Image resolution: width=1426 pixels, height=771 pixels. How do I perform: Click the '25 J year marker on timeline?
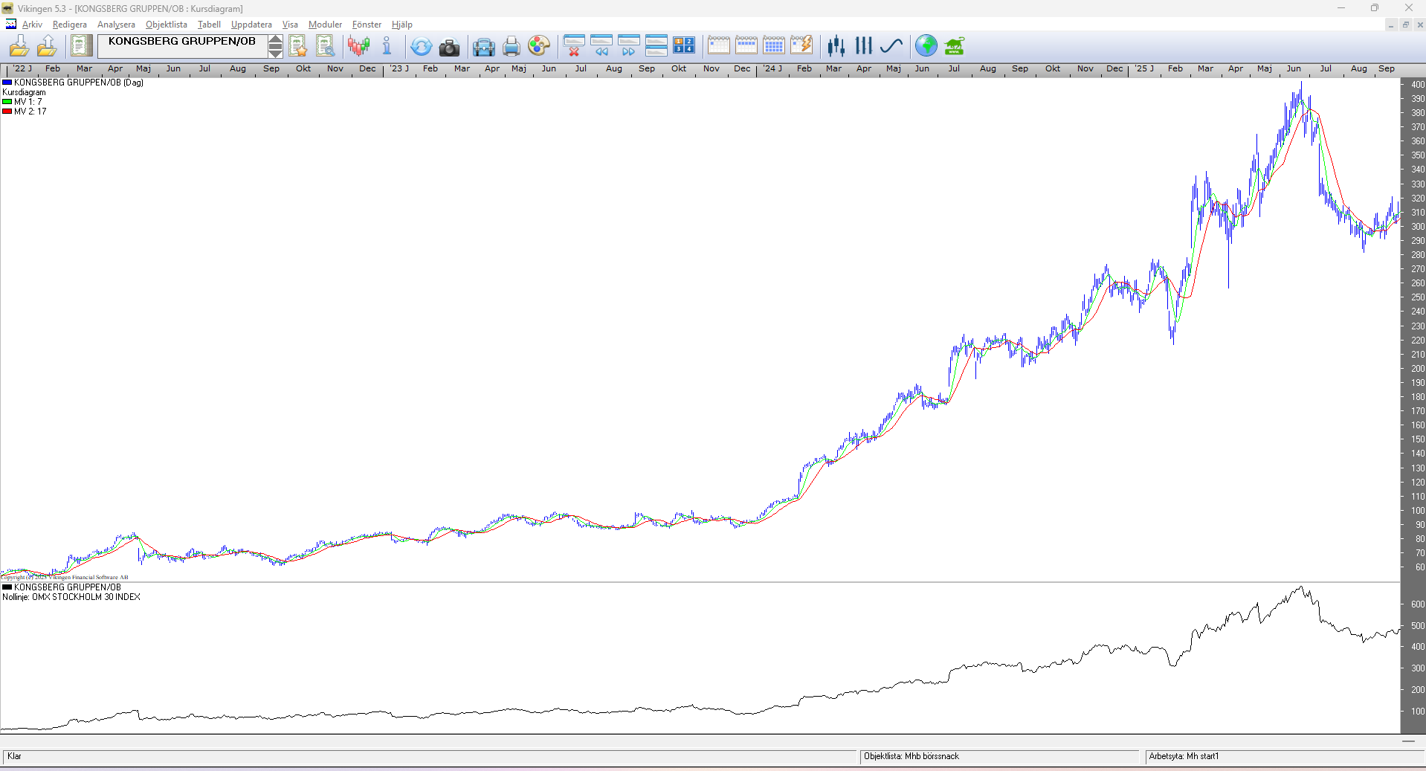click(x=1144, y=68)
